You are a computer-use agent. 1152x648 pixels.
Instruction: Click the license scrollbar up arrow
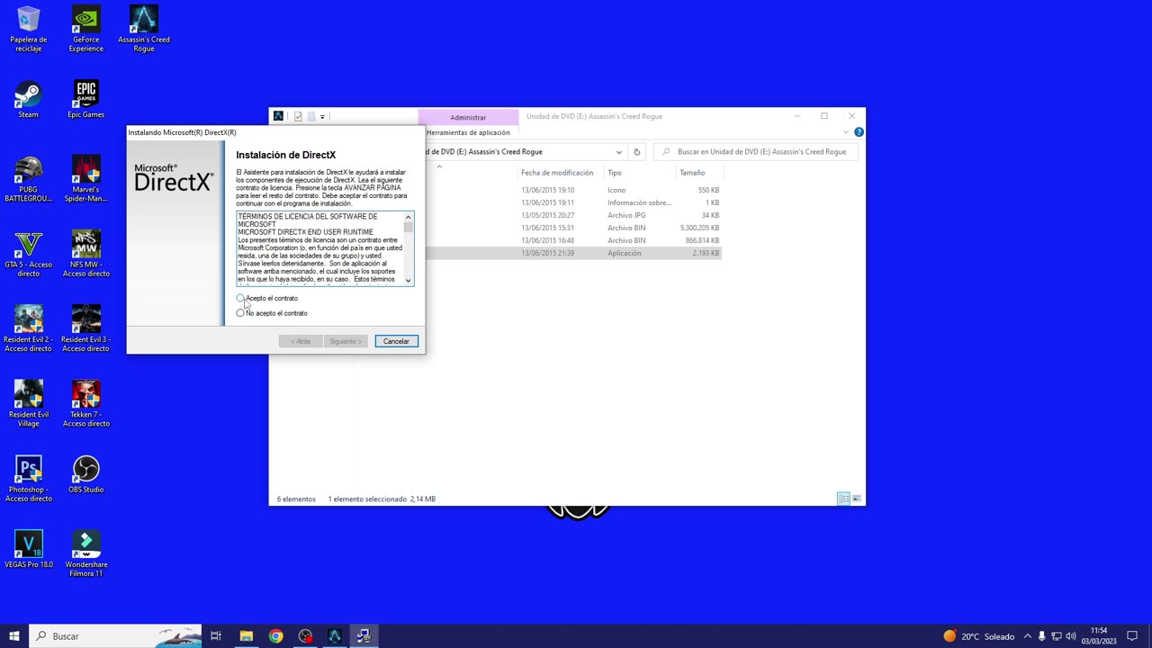[x=408, y=217]
